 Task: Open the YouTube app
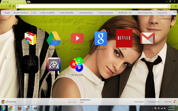click(77, 38)
